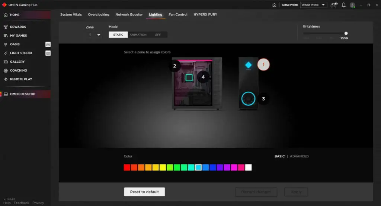This screenshot has height=206, width=381.
Task: Open the user account avatar
Action: [352, 5]
